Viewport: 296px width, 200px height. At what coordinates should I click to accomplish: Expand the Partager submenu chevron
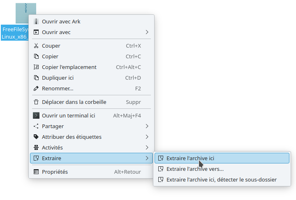click(147, 126)
